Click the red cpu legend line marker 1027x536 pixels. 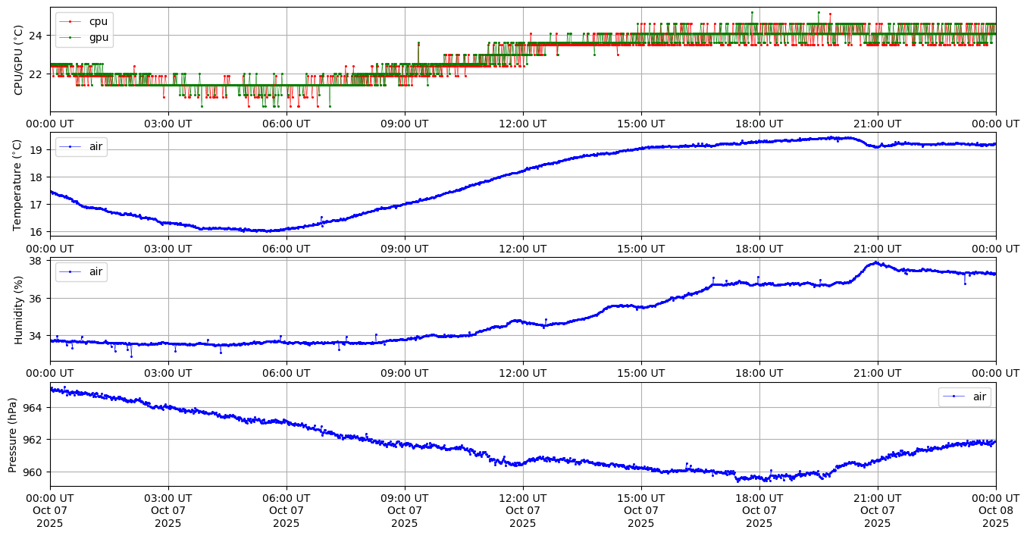(x=70, y=22)
